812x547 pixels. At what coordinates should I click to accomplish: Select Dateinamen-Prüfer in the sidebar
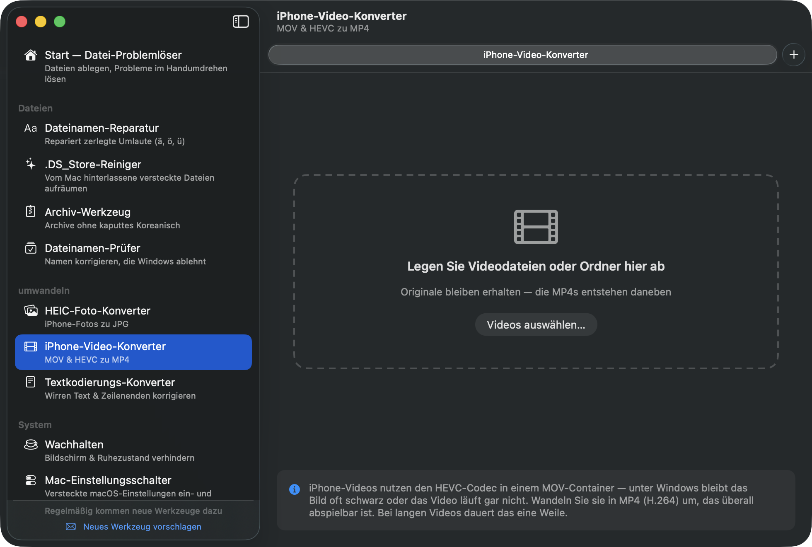(x=133, y=254)
